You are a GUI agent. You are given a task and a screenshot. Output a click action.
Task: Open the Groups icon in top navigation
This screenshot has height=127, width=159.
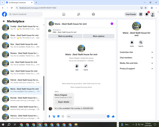(93, 14)
